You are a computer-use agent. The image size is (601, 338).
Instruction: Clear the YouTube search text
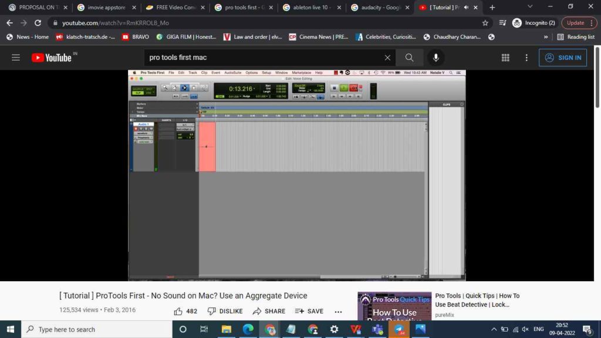(387, 58)
